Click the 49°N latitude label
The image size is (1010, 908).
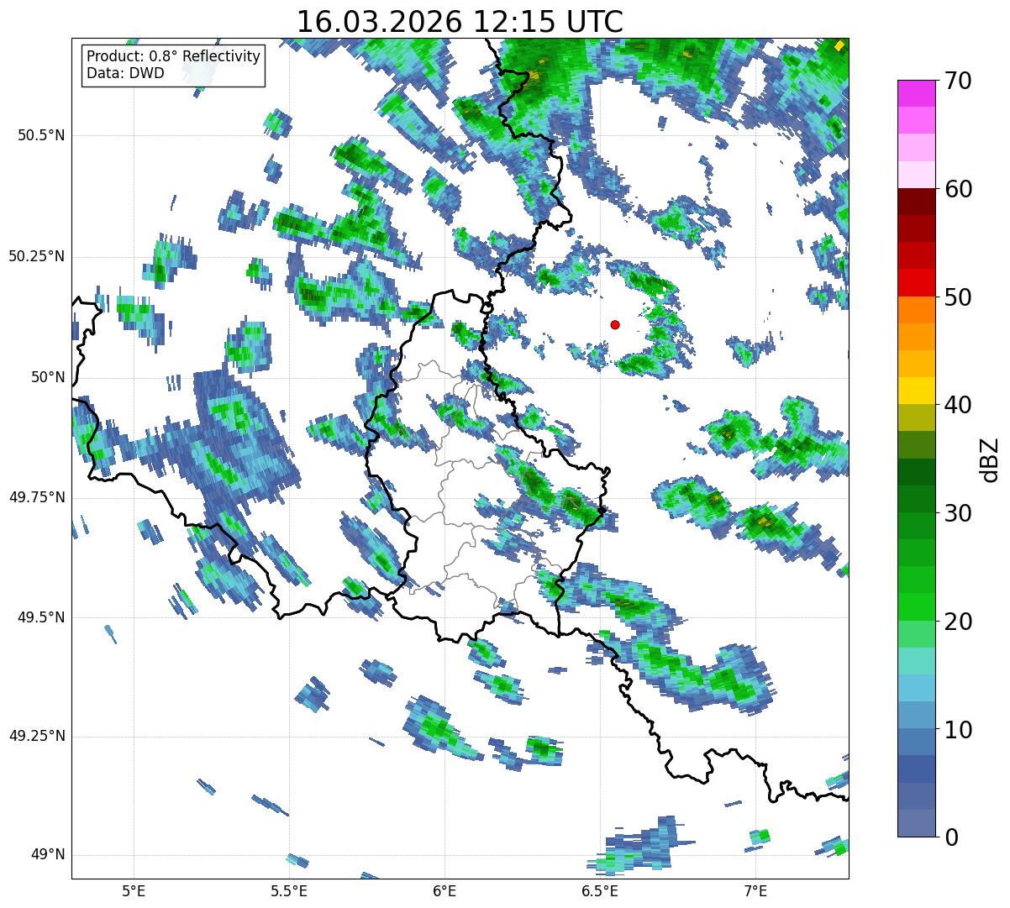pyautogui.click(x=49, y=854)
